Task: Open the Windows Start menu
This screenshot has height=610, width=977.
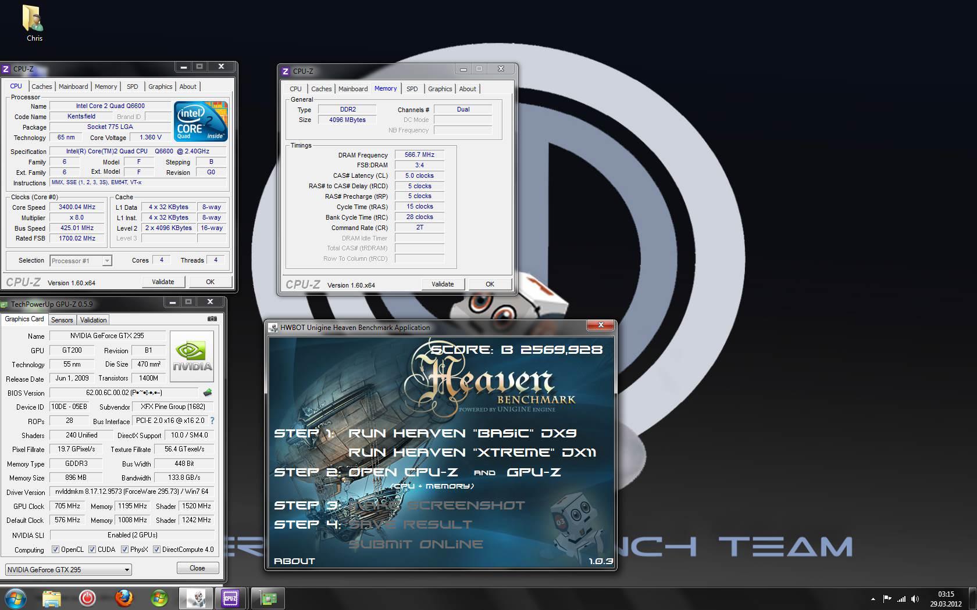Action: tap(15, 598)
